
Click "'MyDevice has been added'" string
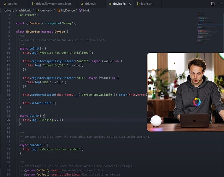click(59, 149)
